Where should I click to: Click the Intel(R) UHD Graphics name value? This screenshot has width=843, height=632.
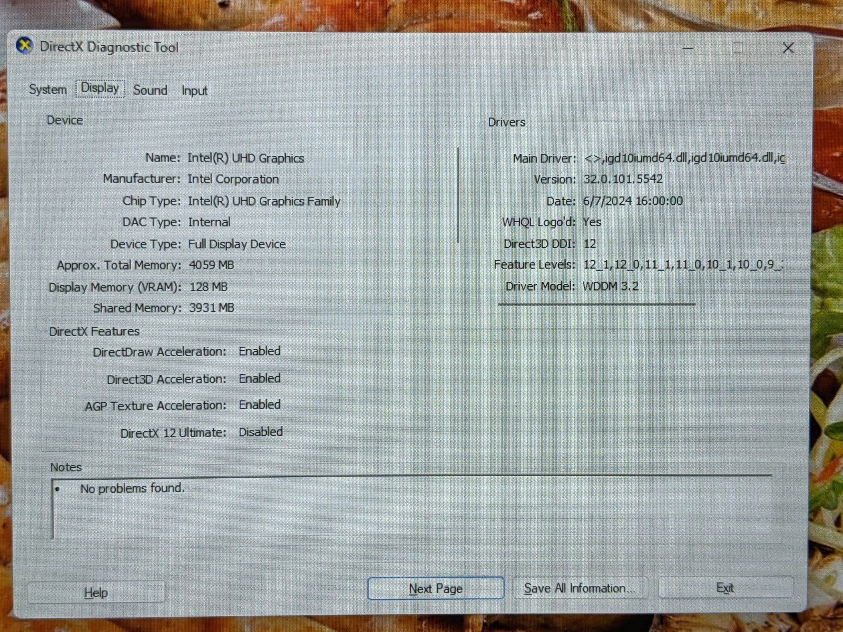[246, 158]
